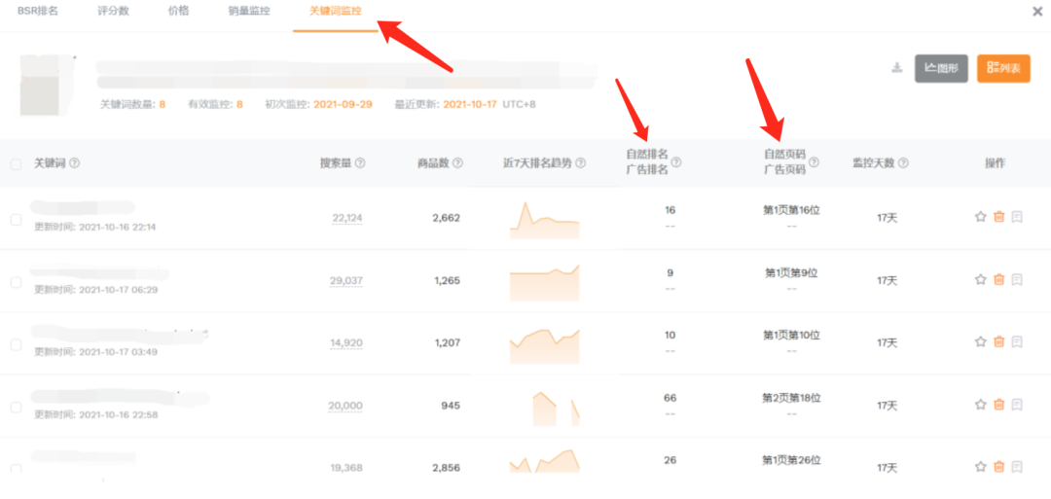Tick the select-all checkbox beside 关键词

pos(17,163)
